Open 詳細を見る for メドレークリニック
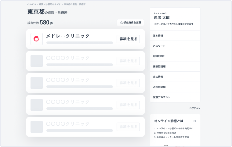The image size is (232, 147). (x=128, y=39)
